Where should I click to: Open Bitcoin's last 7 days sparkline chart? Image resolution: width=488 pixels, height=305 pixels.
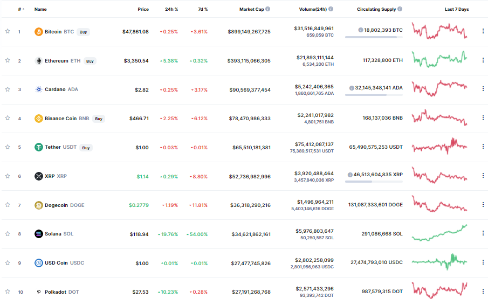439,31
